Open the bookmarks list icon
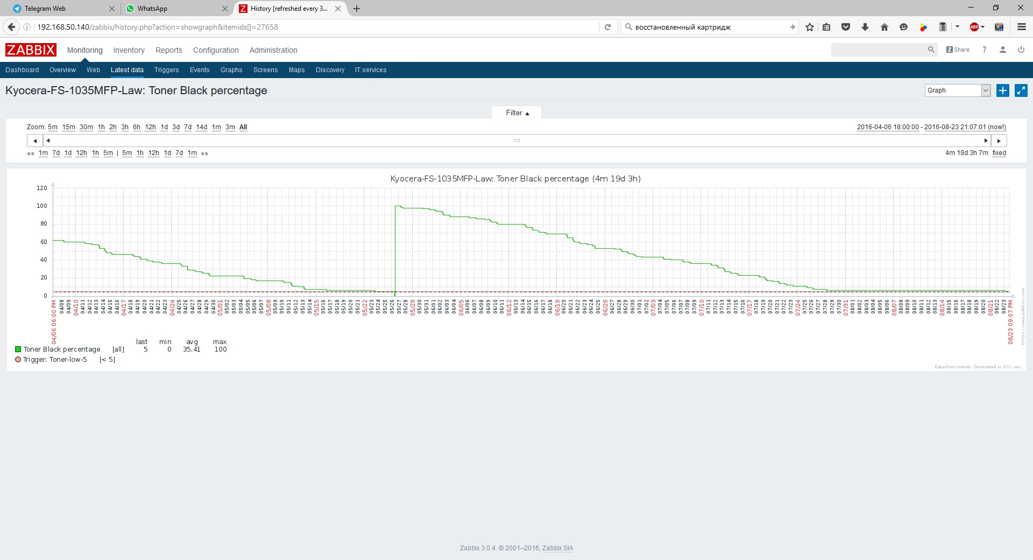The width and height of the screenshot is (1033, 560). (x=826, y=27)
